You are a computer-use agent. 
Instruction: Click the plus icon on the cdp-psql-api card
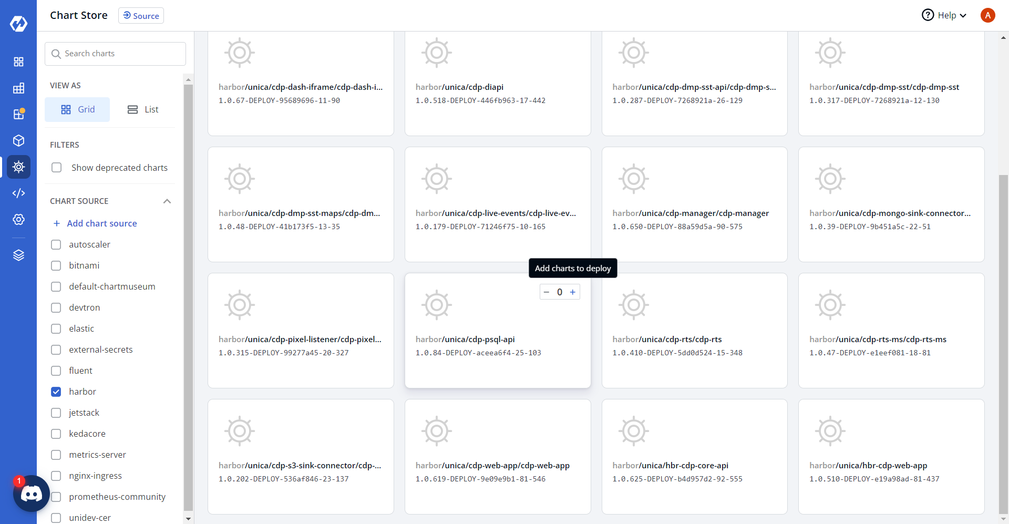click(573, 292)
